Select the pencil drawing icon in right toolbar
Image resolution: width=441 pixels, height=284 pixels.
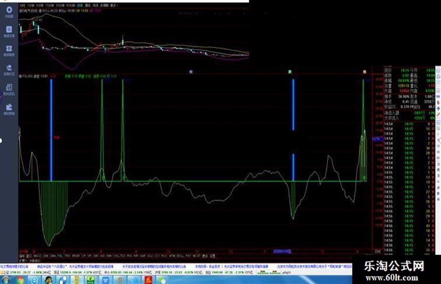tap(438, 114)
